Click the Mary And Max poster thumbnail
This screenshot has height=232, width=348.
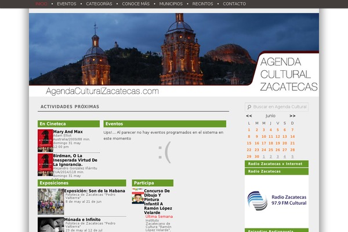45,141
